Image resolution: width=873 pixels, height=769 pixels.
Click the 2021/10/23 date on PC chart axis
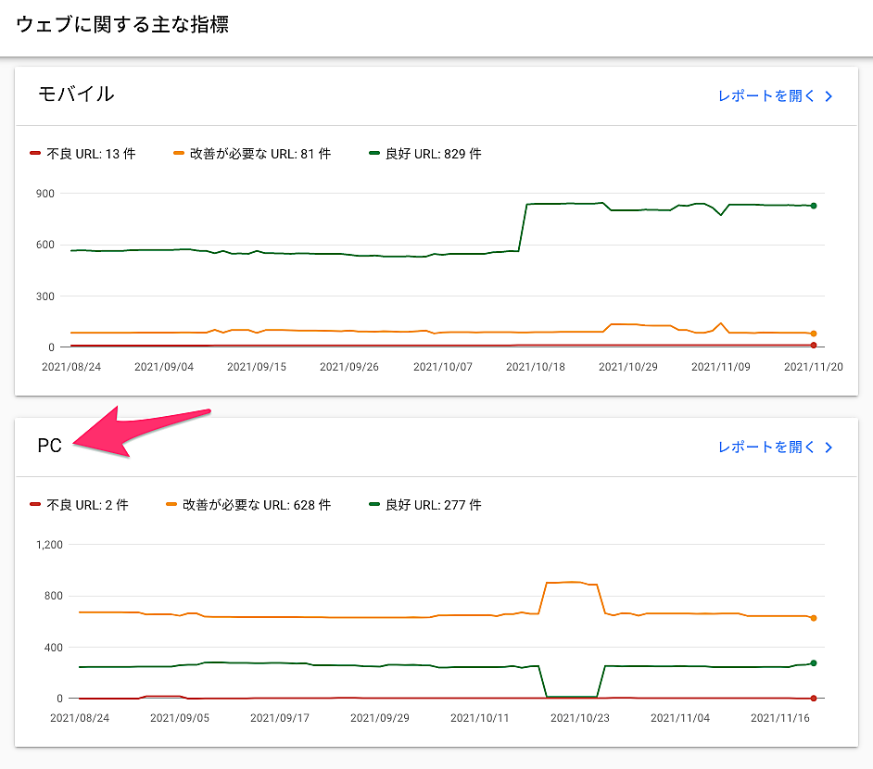579,718
